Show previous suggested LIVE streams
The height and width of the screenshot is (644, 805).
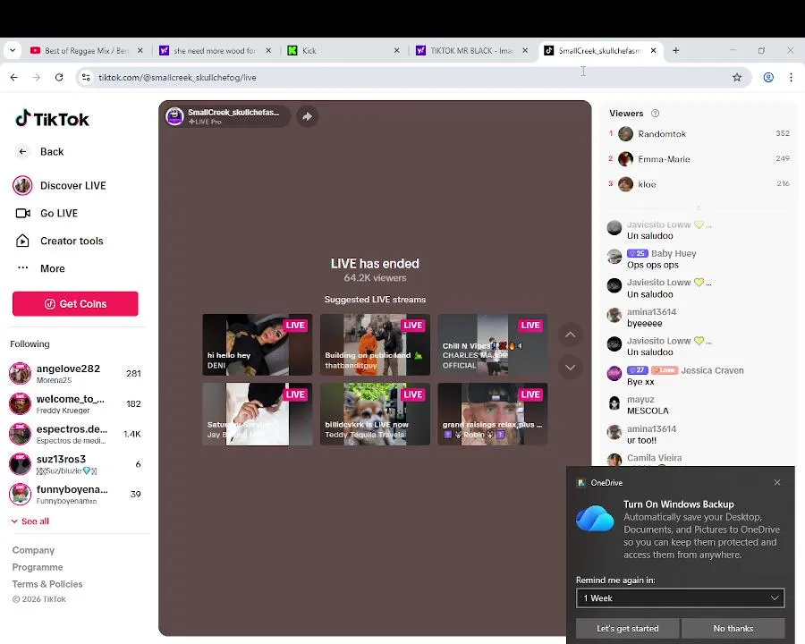coord(570,335)
